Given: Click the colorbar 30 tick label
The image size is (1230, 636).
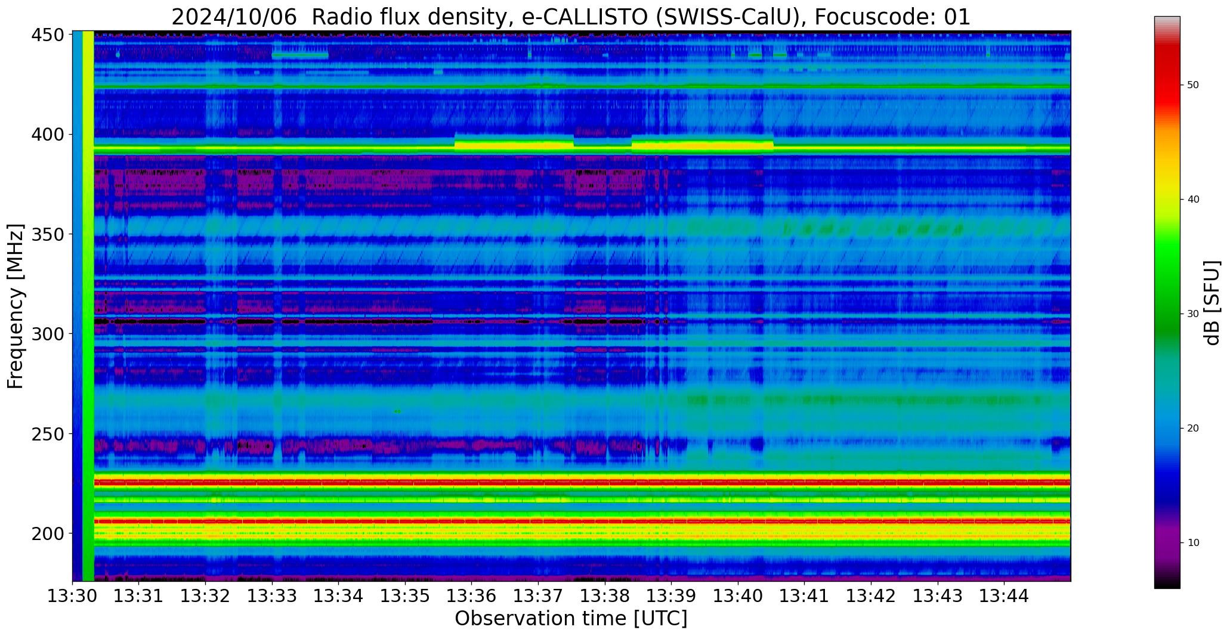Looking at the screenshot, I should pos(1193,314).
